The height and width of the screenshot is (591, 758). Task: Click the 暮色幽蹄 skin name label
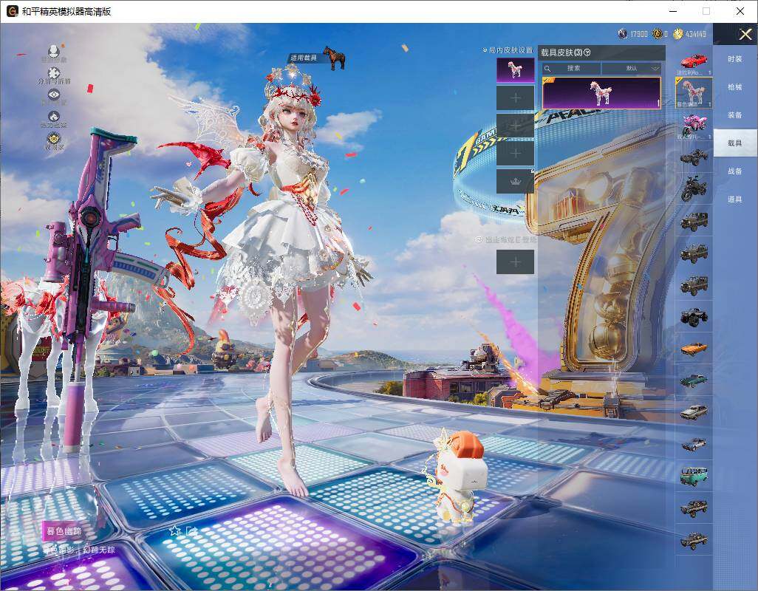(64, 531)
